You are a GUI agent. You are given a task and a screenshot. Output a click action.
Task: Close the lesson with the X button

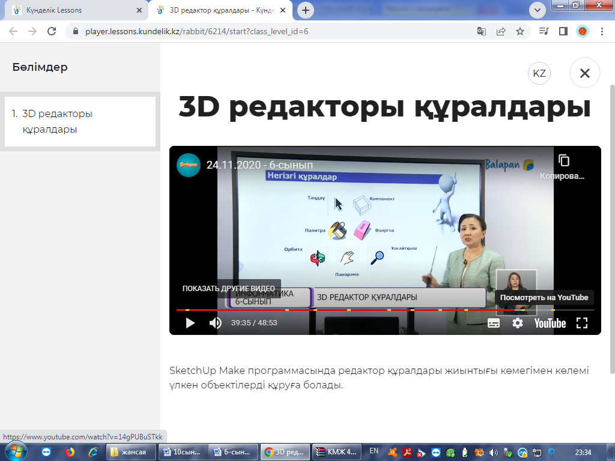tap(585, 73)
